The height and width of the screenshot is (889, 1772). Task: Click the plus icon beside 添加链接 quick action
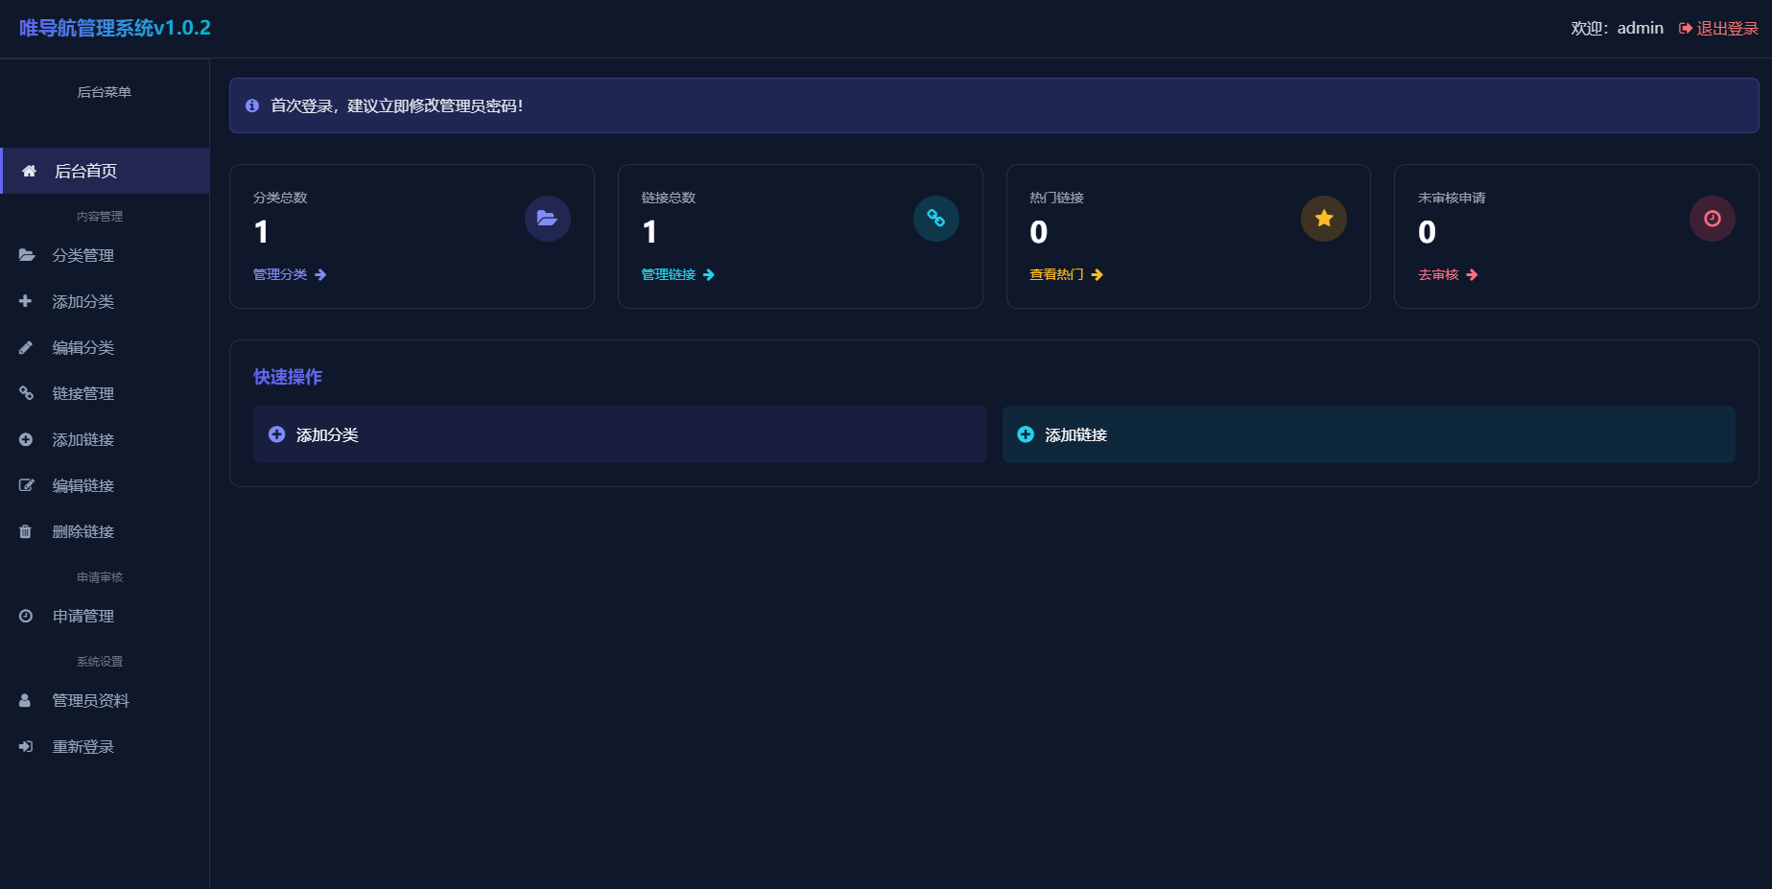pos(1026,434)
